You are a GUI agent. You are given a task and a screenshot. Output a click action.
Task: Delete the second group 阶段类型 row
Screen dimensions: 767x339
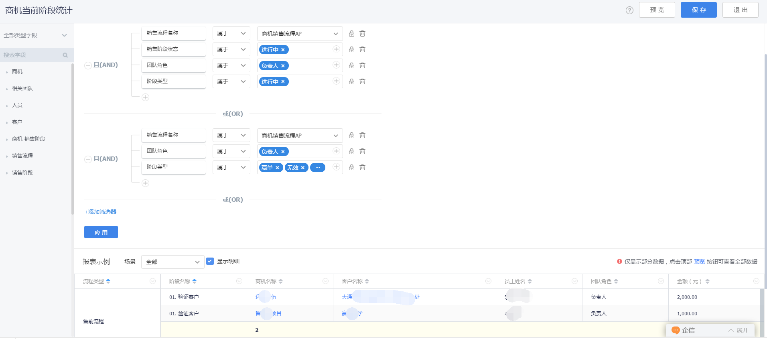pyautogui.click(x=362, y=167)
